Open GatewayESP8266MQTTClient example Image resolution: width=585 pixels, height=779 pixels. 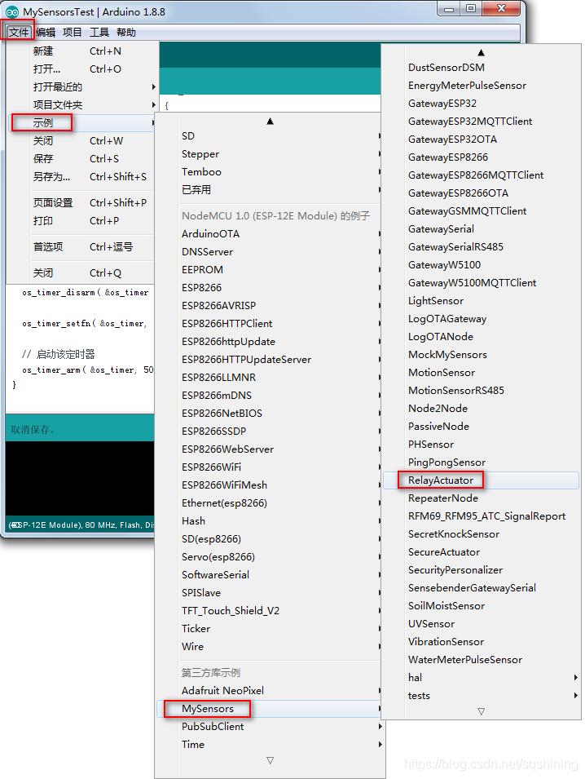tap(481, 175)
